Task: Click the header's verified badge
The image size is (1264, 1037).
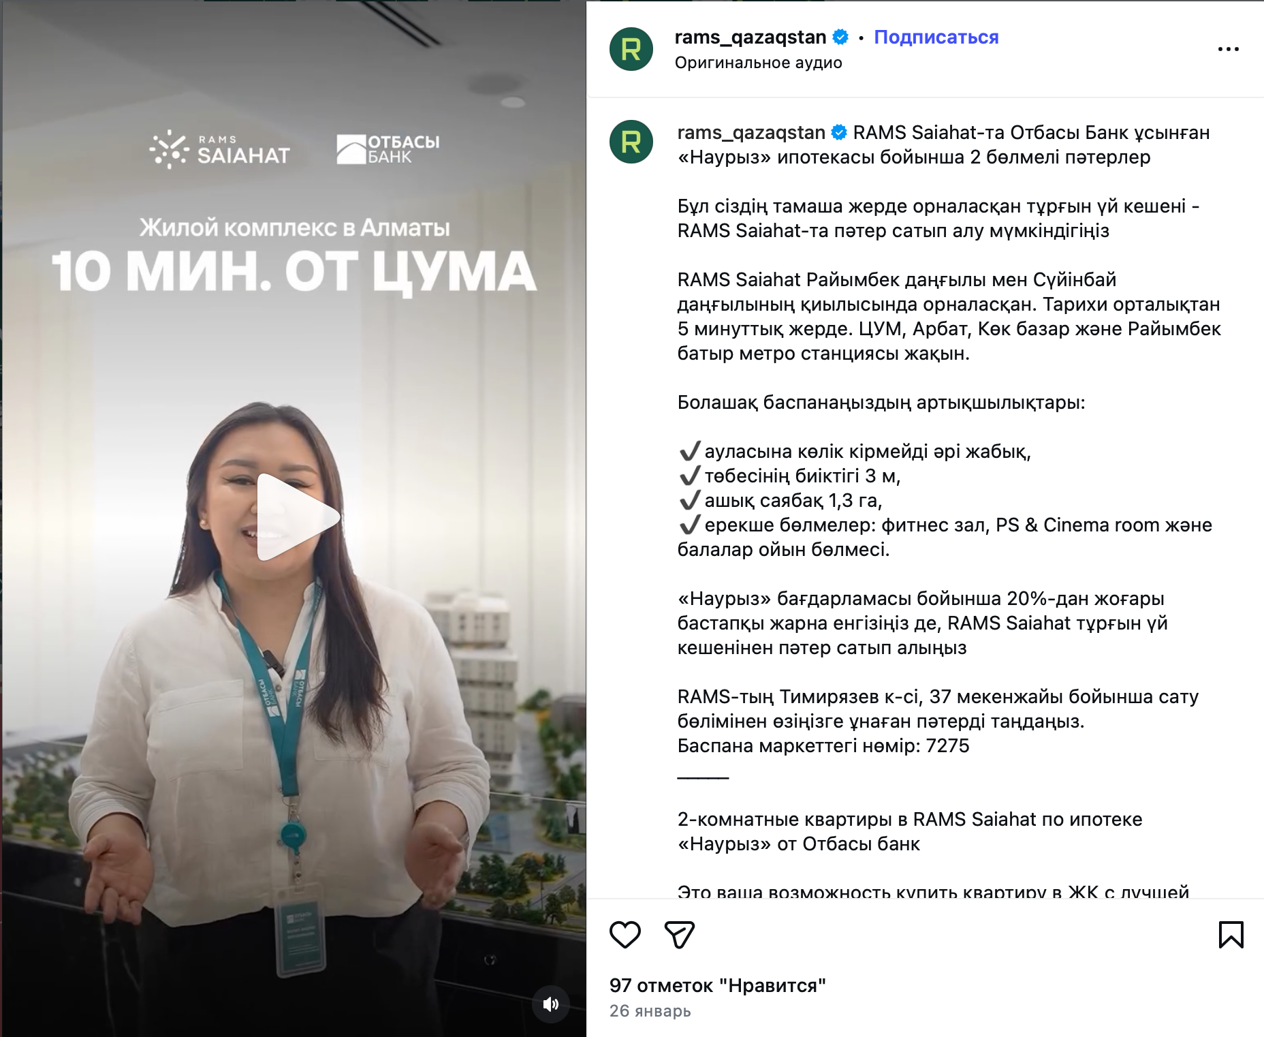Action: pos(840,37)
